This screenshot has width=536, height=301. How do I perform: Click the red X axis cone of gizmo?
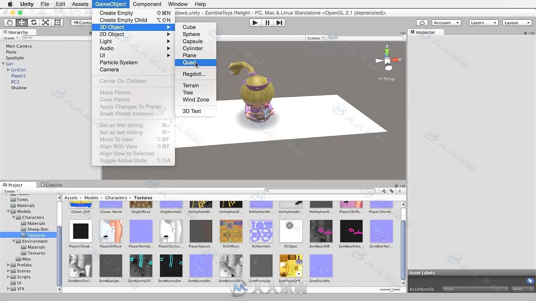pyautogui.click(x=394, y=60)
